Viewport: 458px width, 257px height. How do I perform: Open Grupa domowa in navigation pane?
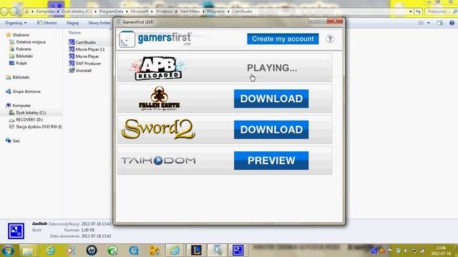tap(23, 91)
